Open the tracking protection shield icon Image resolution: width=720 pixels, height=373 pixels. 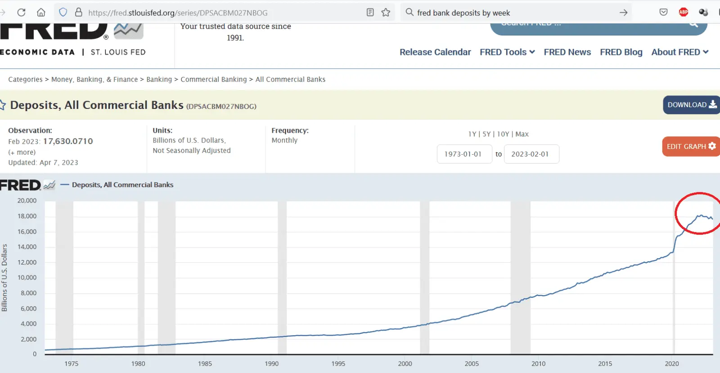63,13
